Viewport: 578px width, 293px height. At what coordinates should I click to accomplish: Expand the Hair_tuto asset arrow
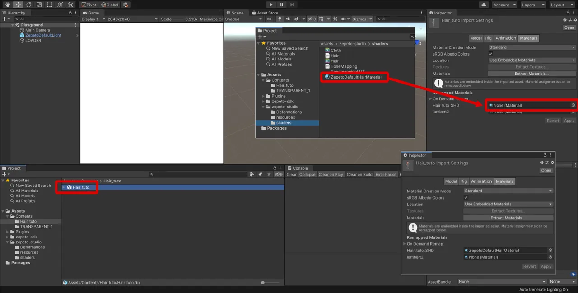64,187
